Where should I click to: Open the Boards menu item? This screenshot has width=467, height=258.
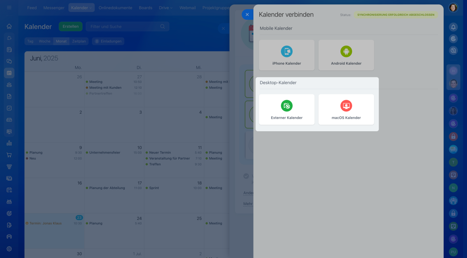click(x=146, y=8)
